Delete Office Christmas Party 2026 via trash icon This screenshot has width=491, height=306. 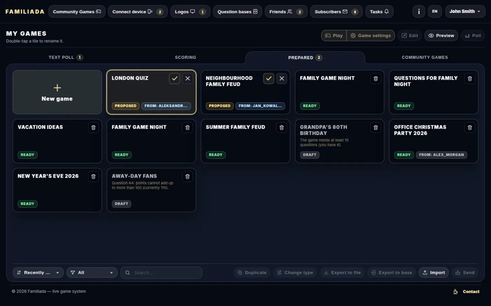coord(470,128)
